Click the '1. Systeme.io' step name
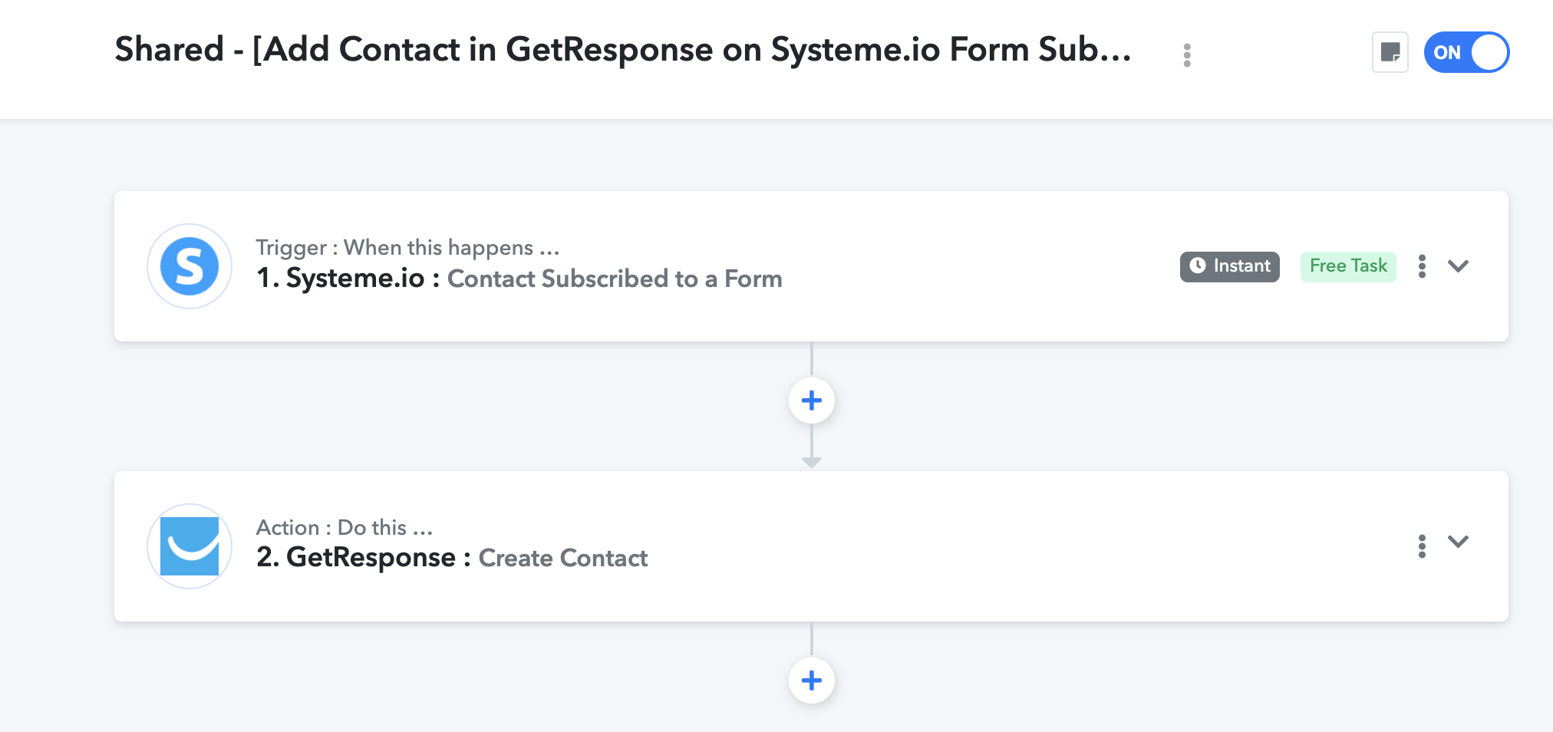This screenshot has height=732, width=1553. 340,279
